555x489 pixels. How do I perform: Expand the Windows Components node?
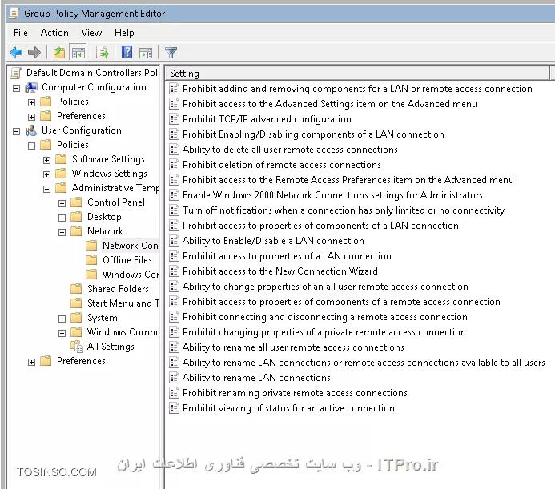62,333
